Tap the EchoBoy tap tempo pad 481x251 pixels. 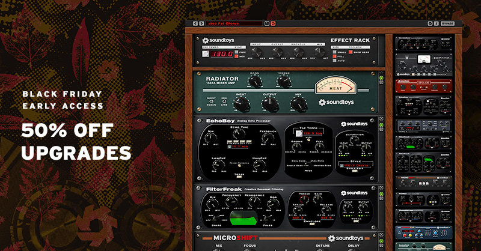pyautogui.click(x=299, y=133)
